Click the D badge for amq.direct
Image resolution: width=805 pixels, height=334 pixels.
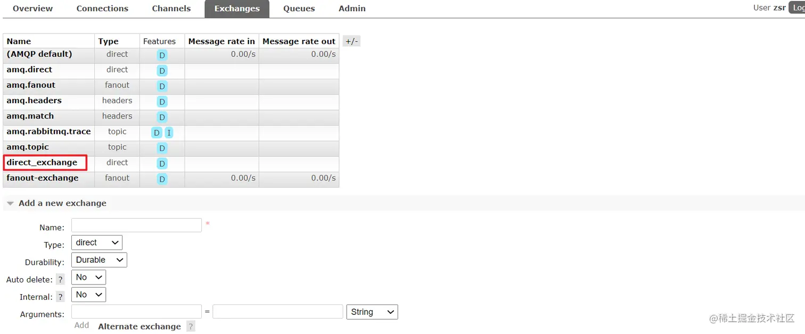162,71
